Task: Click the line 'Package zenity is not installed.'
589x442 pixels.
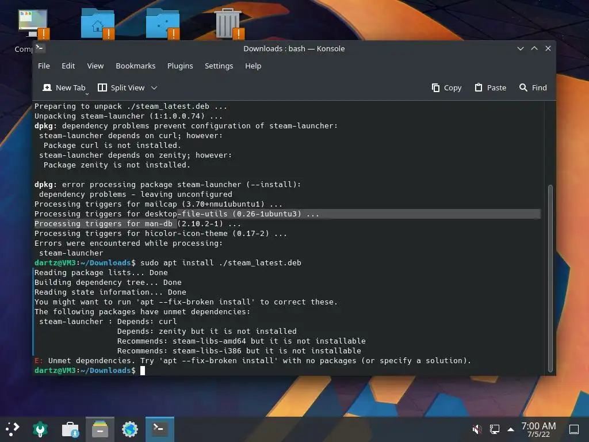Action: tap(117, 165)
